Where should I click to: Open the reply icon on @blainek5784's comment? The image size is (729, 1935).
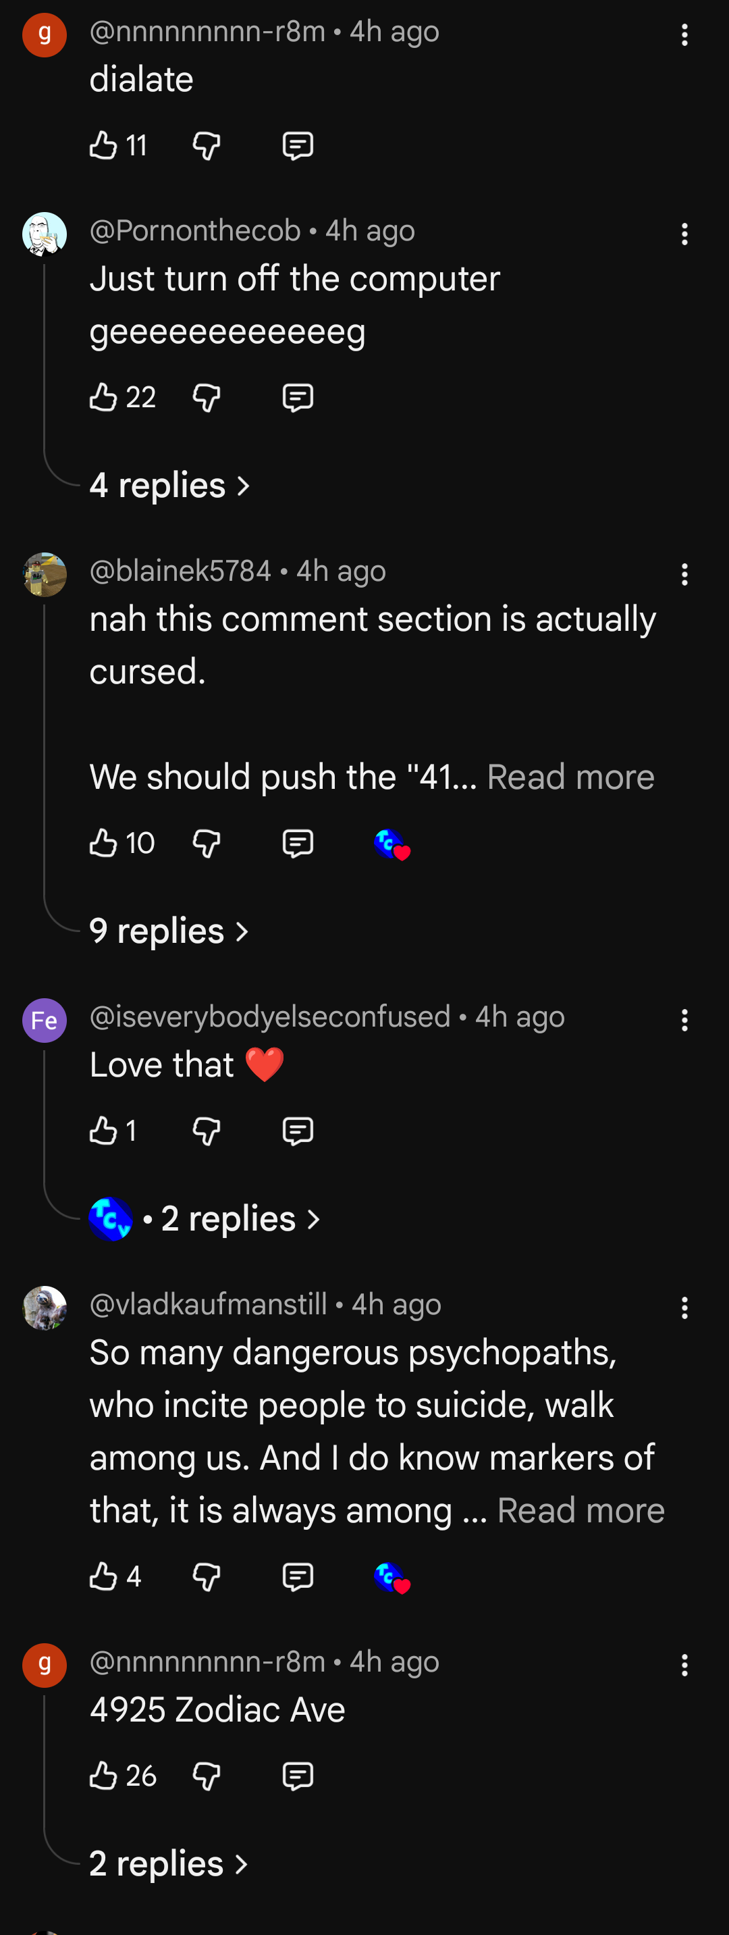coord(297,844)
